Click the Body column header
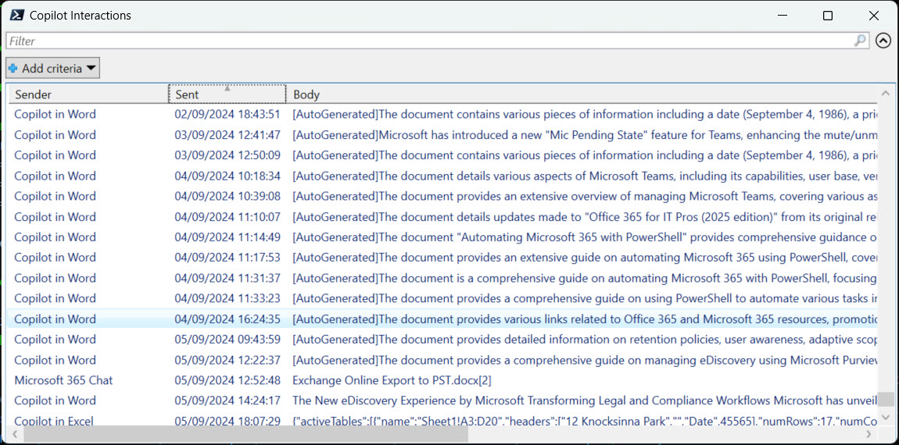Screen dimensions: 899x445 [x=578, y=94]
